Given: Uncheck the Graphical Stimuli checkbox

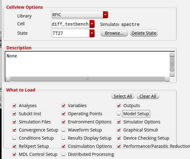Looking at the screenshot, I should tap(119, 130).
